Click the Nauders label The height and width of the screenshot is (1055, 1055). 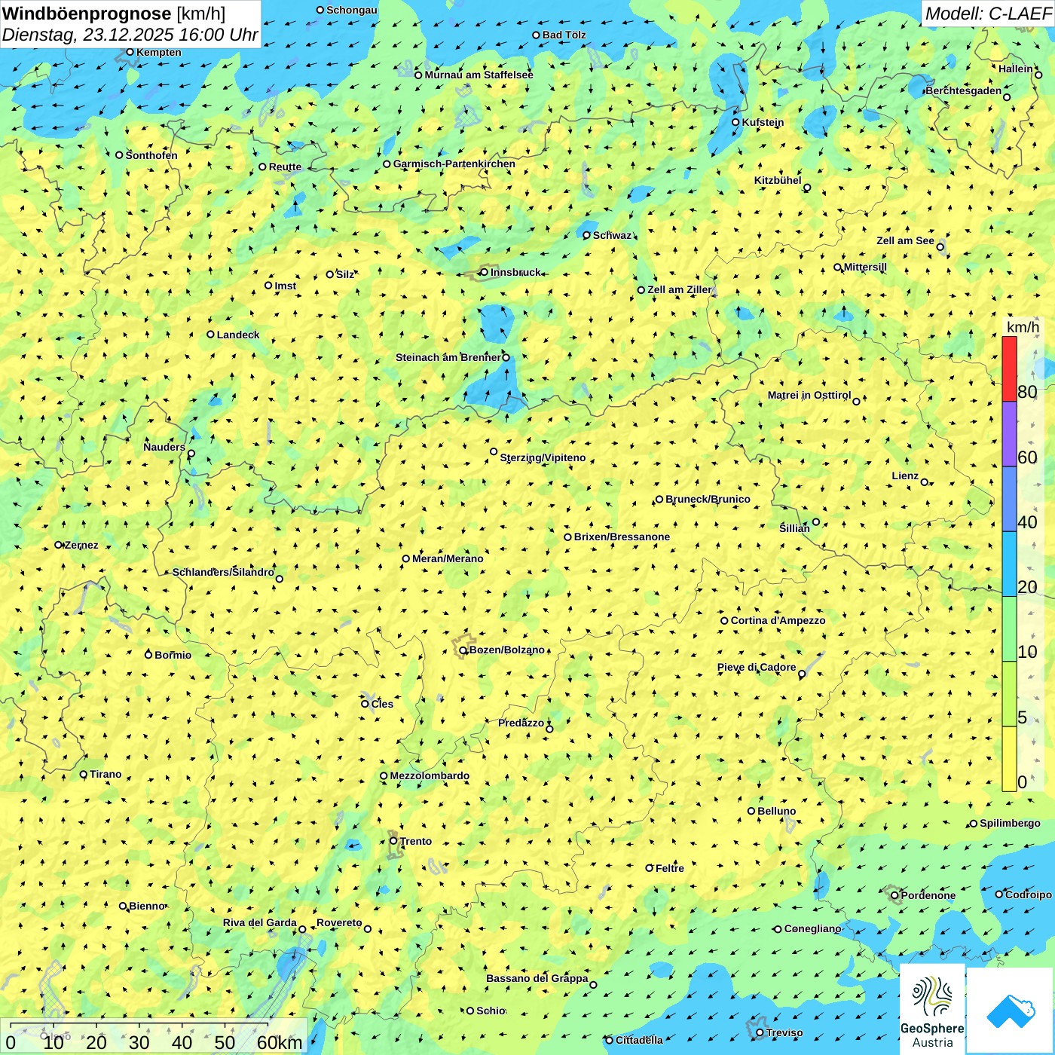pos(164,447)
